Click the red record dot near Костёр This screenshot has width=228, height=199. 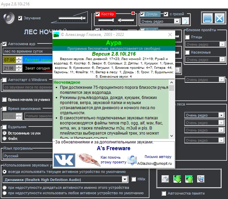click(133, 13)
